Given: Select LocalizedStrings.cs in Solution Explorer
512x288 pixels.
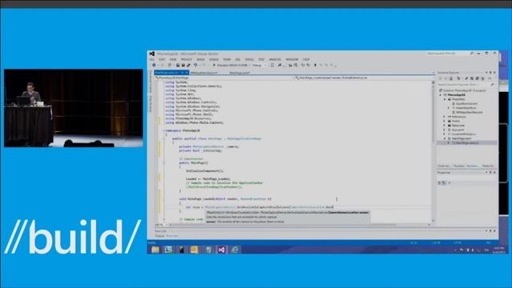Looking at the screenshot, I should tap(464, 134).
